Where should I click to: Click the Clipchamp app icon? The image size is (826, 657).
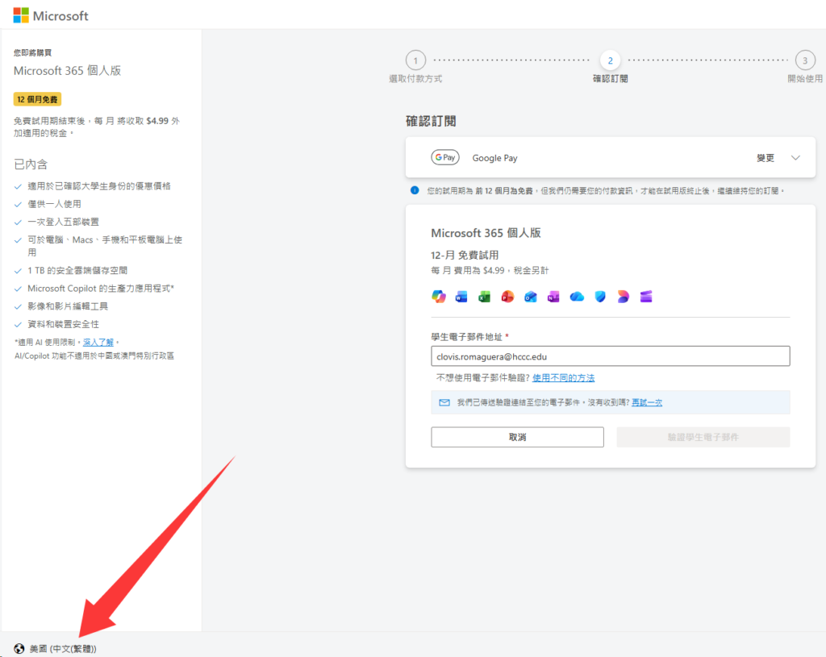point(645,297)
